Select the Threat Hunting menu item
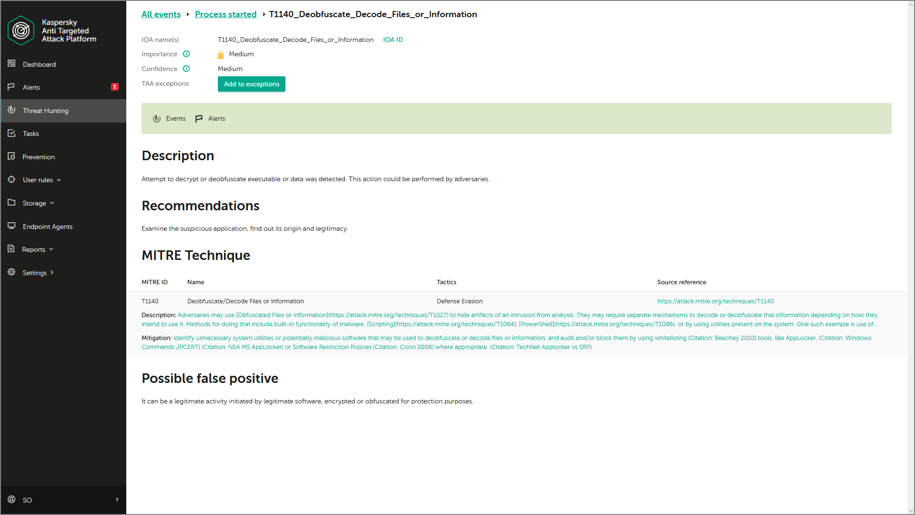Image resolution: width=915 pixels, height=515 pixels. point(46,111)
